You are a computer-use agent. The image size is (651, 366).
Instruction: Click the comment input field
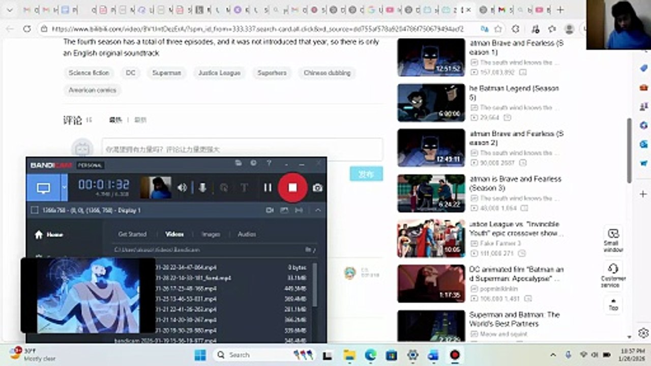click(x=242, y=149)
